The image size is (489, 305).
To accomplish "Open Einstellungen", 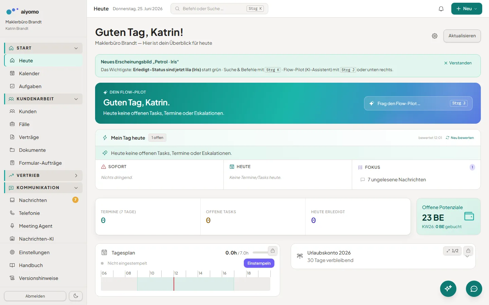I will coord(43,252).
